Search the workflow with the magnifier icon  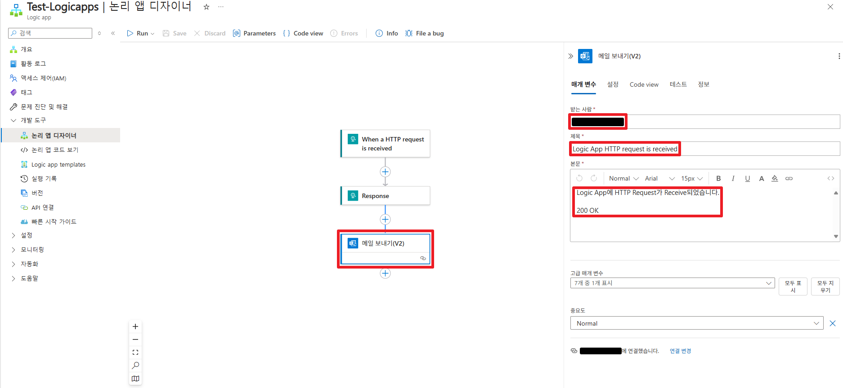(135, 366)
